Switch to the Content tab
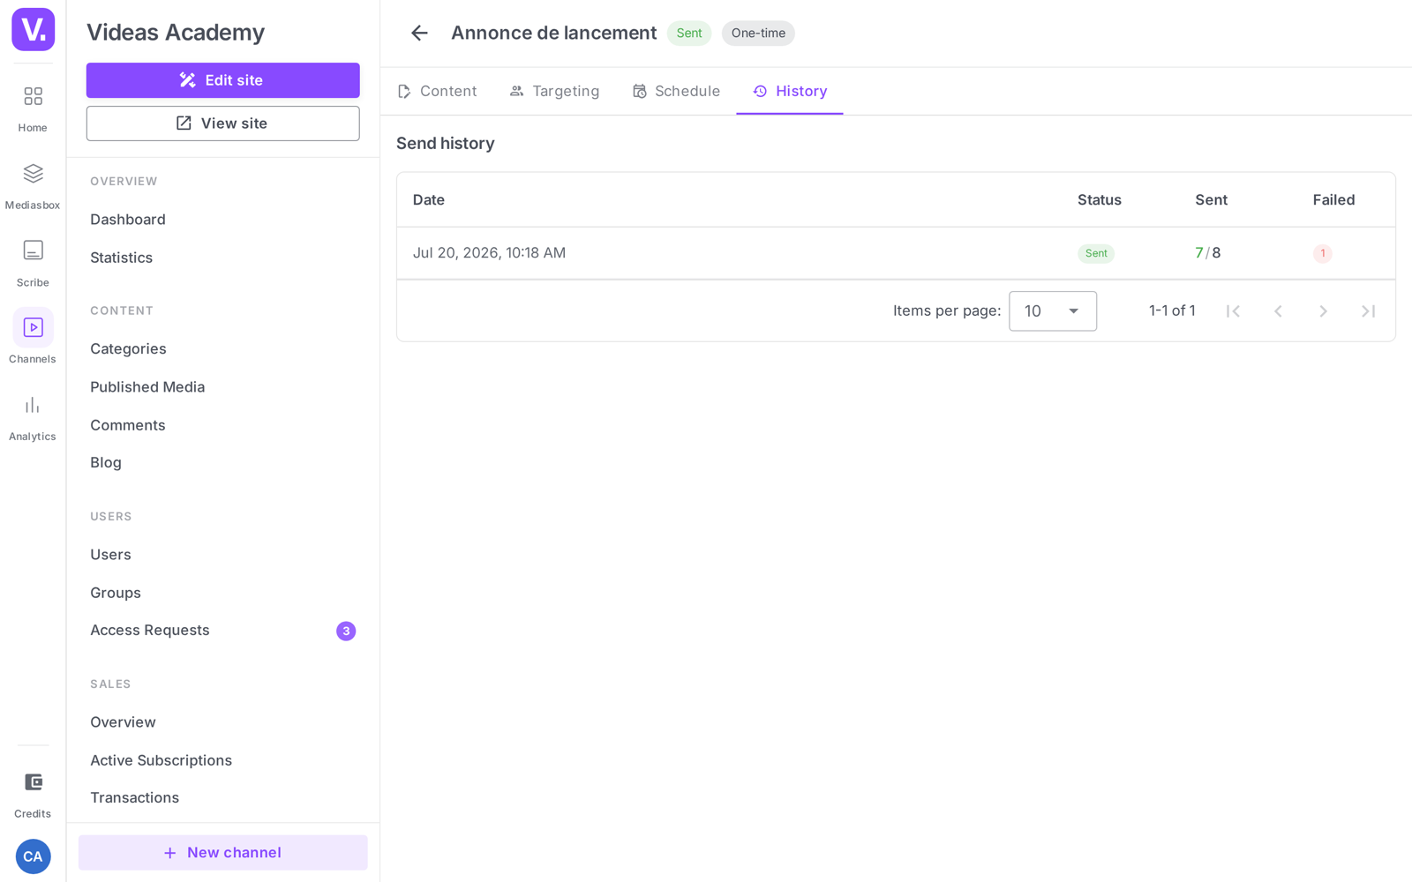1412x882 pixels. tap(438, 92)
